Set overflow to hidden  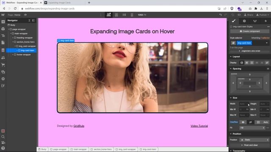[250, 122]
